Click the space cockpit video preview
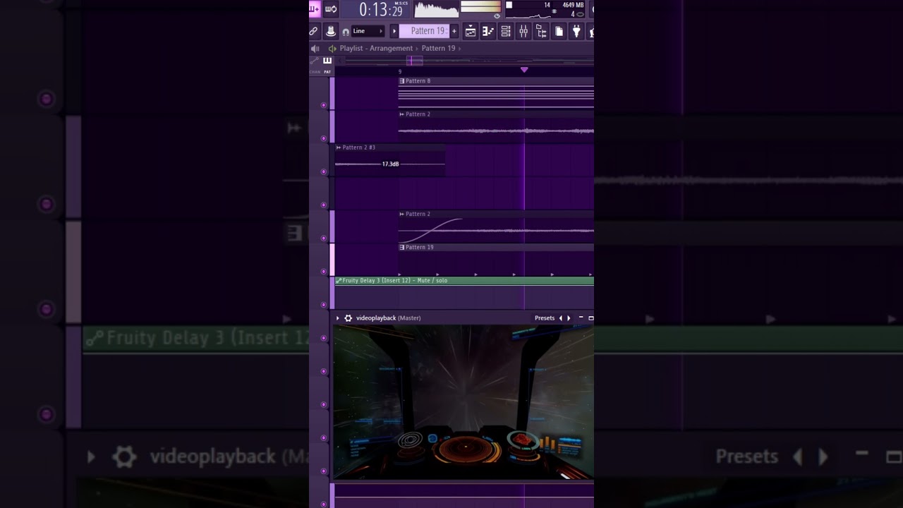The height and width of the screenshot is (508, 903). 463,402
